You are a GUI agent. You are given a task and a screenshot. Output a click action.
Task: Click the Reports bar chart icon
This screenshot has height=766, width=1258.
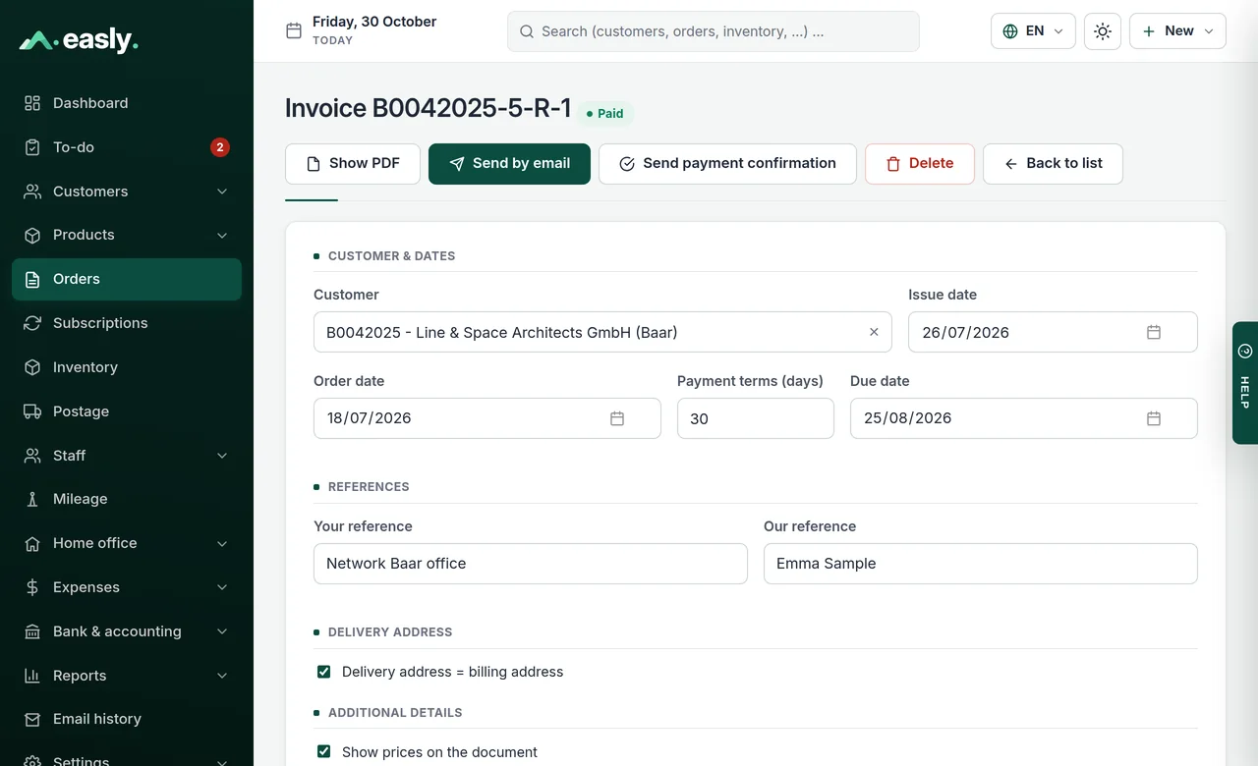click(x=32, y=676)
